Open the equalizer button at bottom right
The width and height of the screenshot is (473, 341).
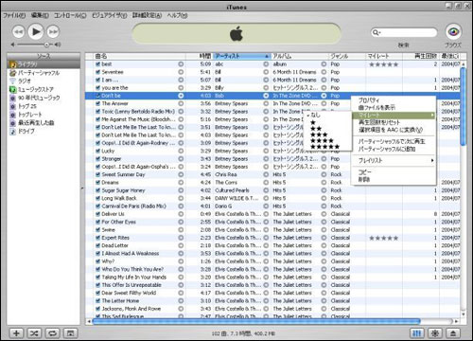pyautogui.click(x=417, y=333)
